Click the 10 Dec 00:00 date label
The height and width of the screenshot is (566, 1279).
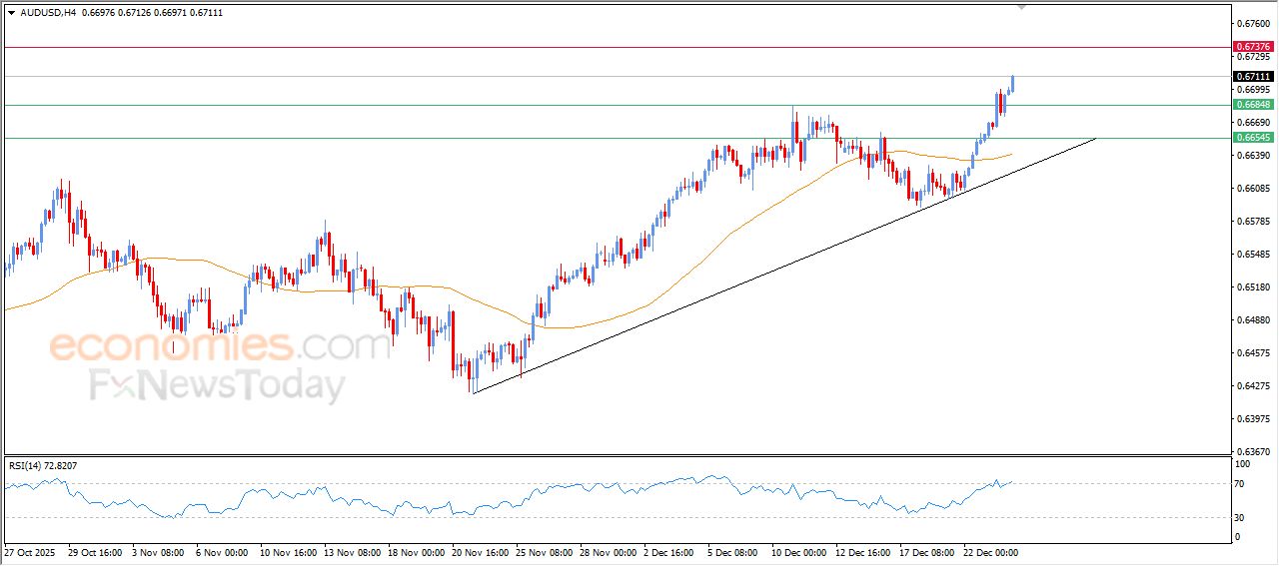point(799,552)
